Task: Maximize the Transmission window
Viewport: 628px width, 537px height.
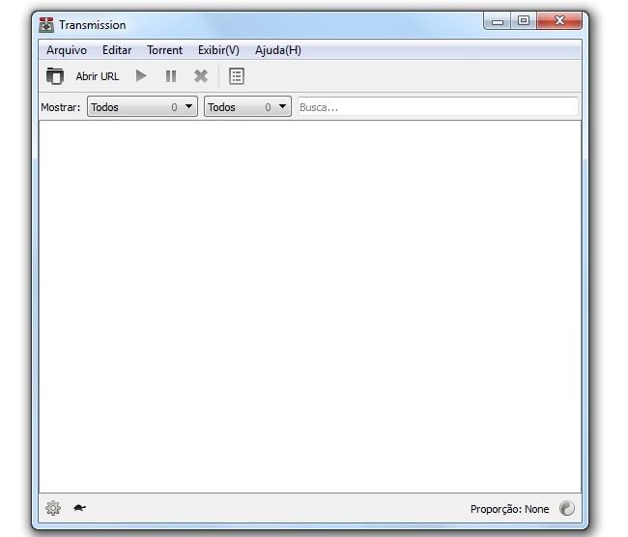Action: coord(524,20)
